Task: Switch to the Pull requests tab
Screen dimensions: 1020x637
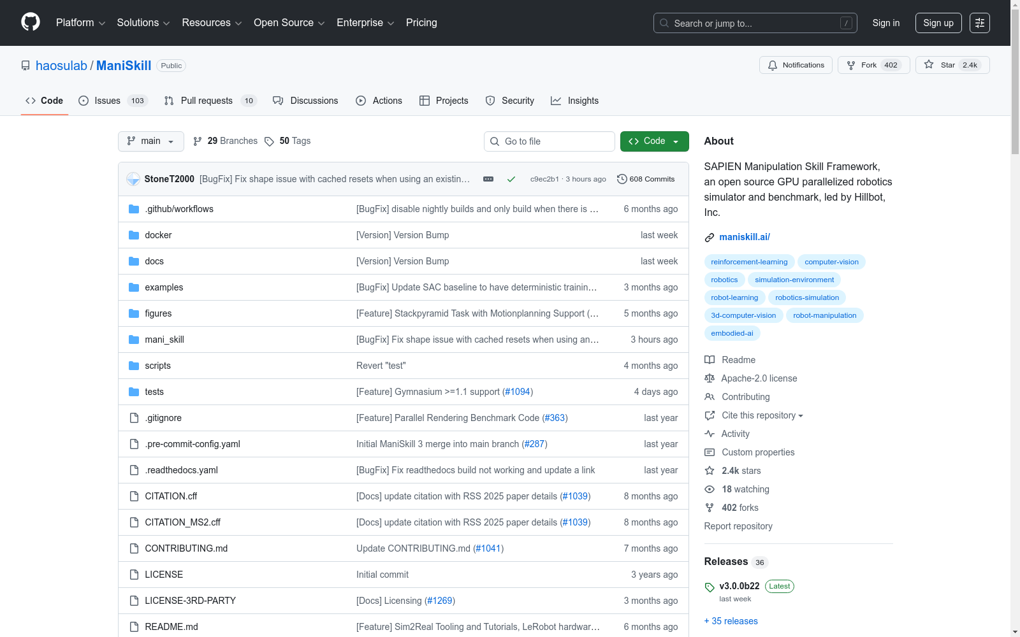Action: (210, 101)
